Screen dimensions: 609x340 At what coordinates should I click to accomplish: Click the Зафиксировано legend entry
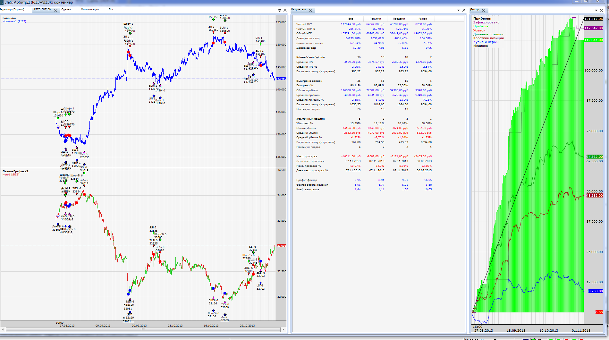pos(486,22)
